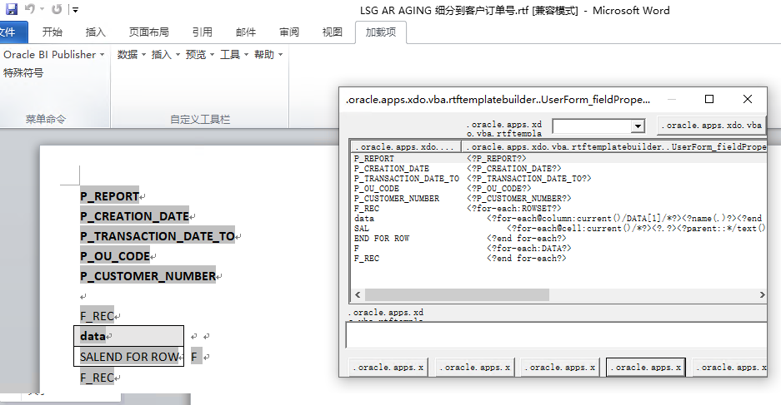Close the field properties dialog

[748, 99]
